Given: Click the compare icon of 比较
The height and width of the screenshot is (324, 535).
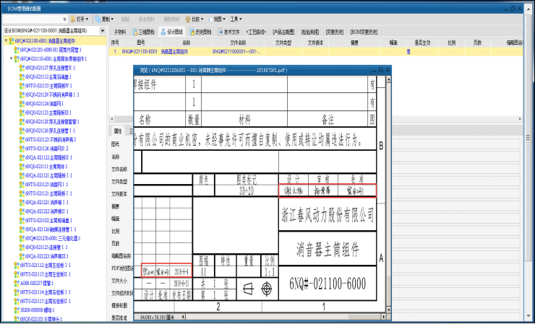Looking at the screenshot, I should (x=188, y=19).
